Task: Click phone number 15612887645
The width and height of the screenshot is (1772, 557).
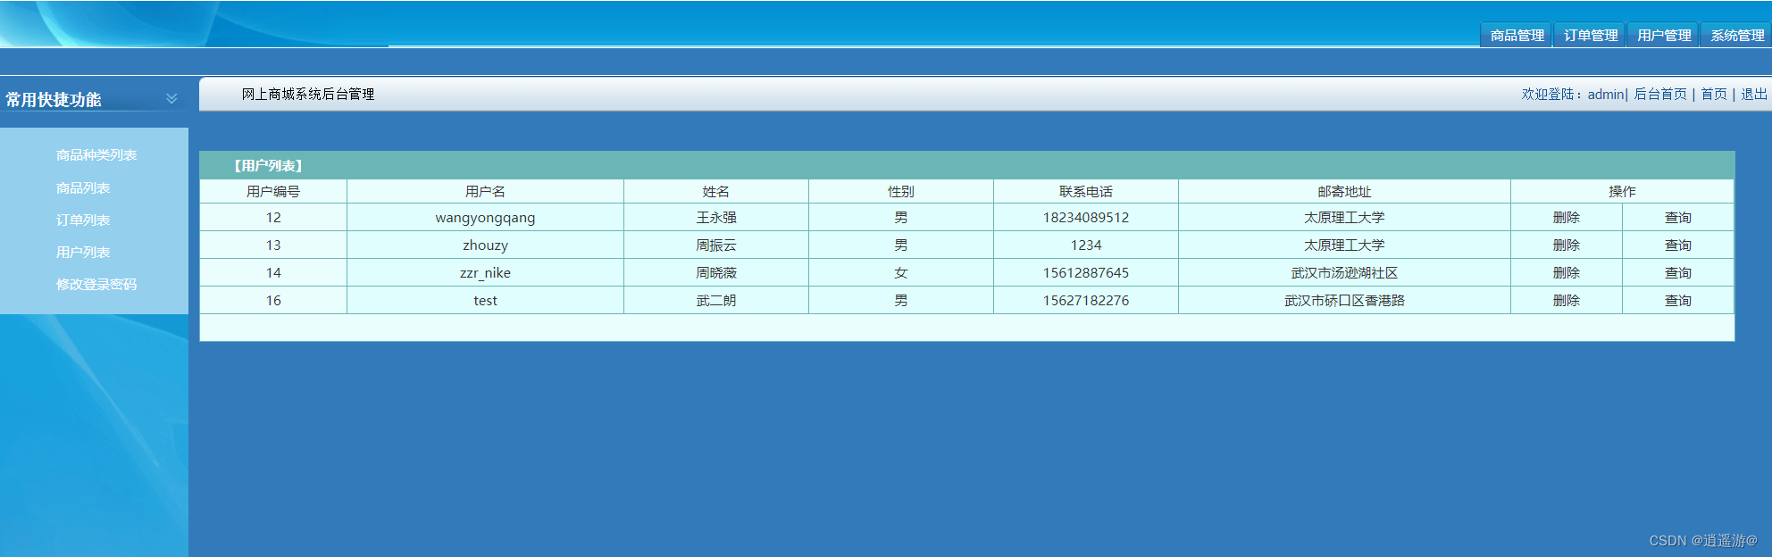Action: [1086, 273]
